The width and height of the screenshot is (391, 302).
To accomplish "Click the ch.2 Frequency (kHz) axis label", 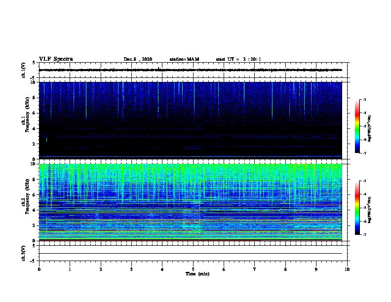I will (x=25, y=196).
